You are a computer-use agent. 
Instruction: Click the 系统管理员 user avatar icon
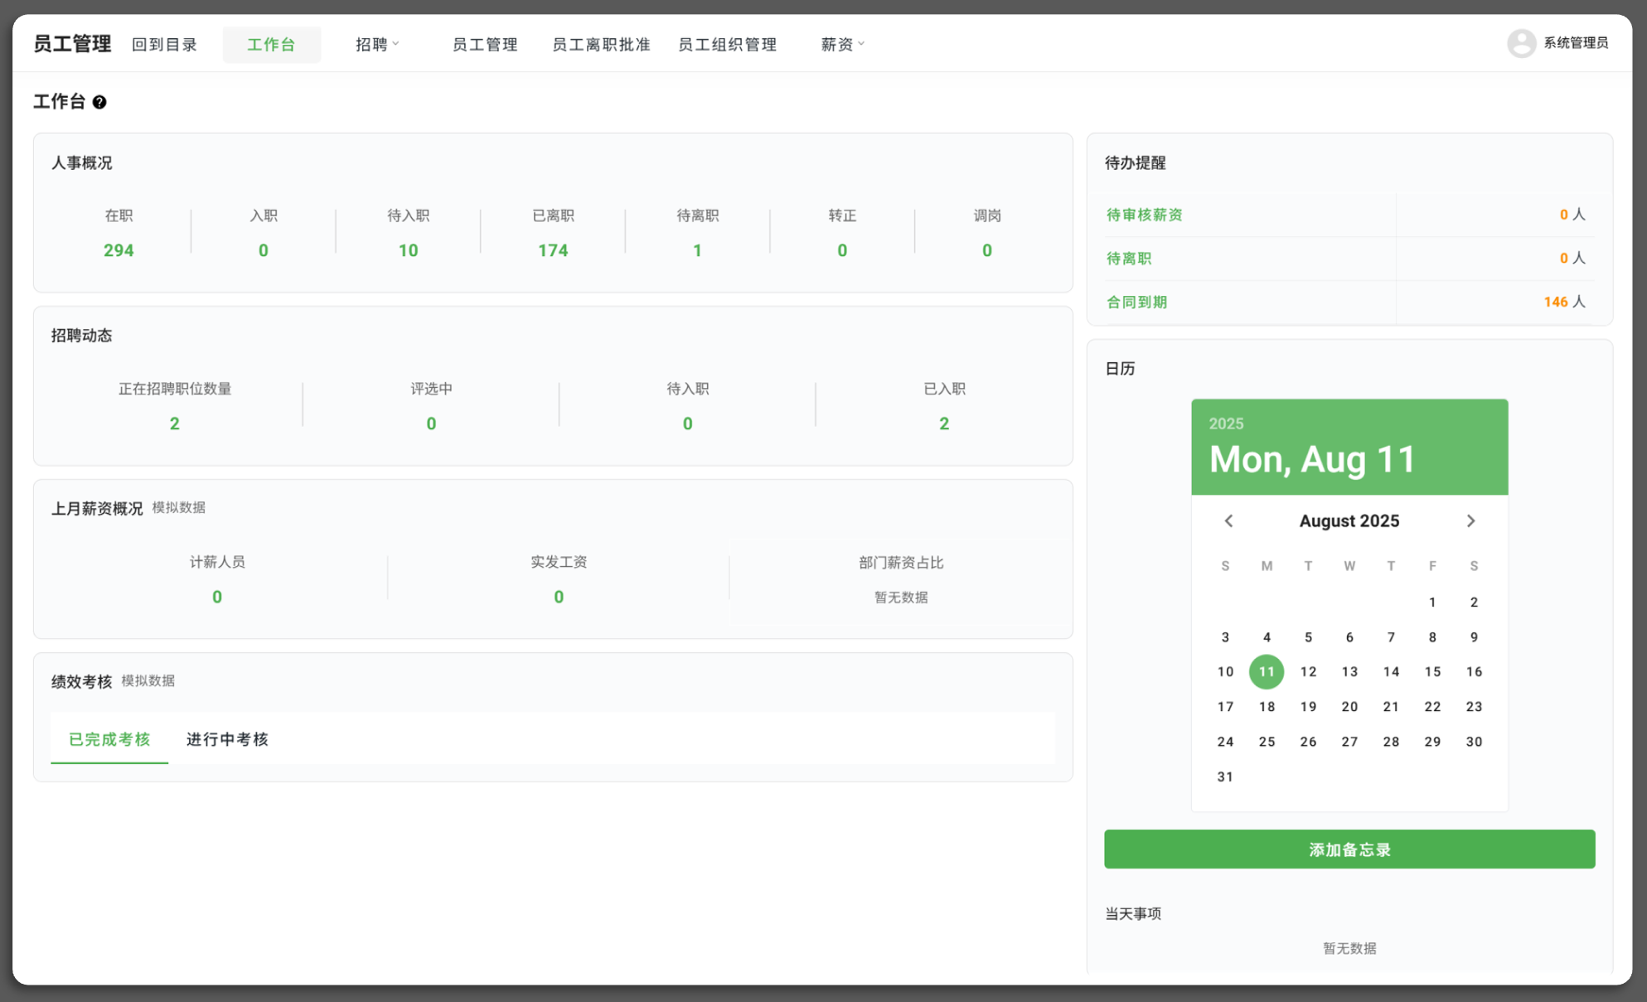[x=1521, y=43]
